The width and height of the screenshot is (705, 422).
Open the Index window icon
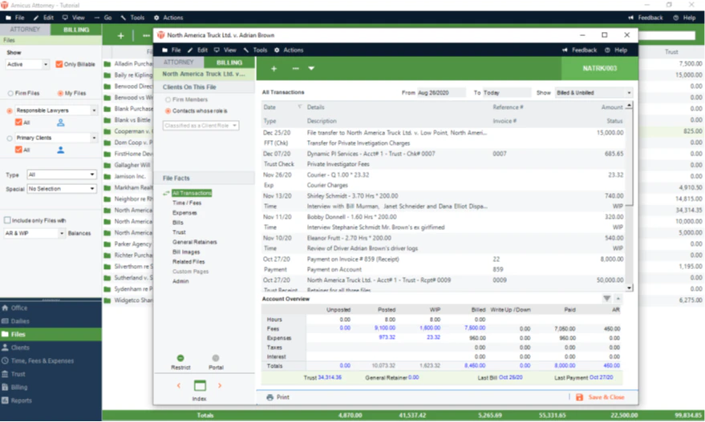click(x=200, y=386)
